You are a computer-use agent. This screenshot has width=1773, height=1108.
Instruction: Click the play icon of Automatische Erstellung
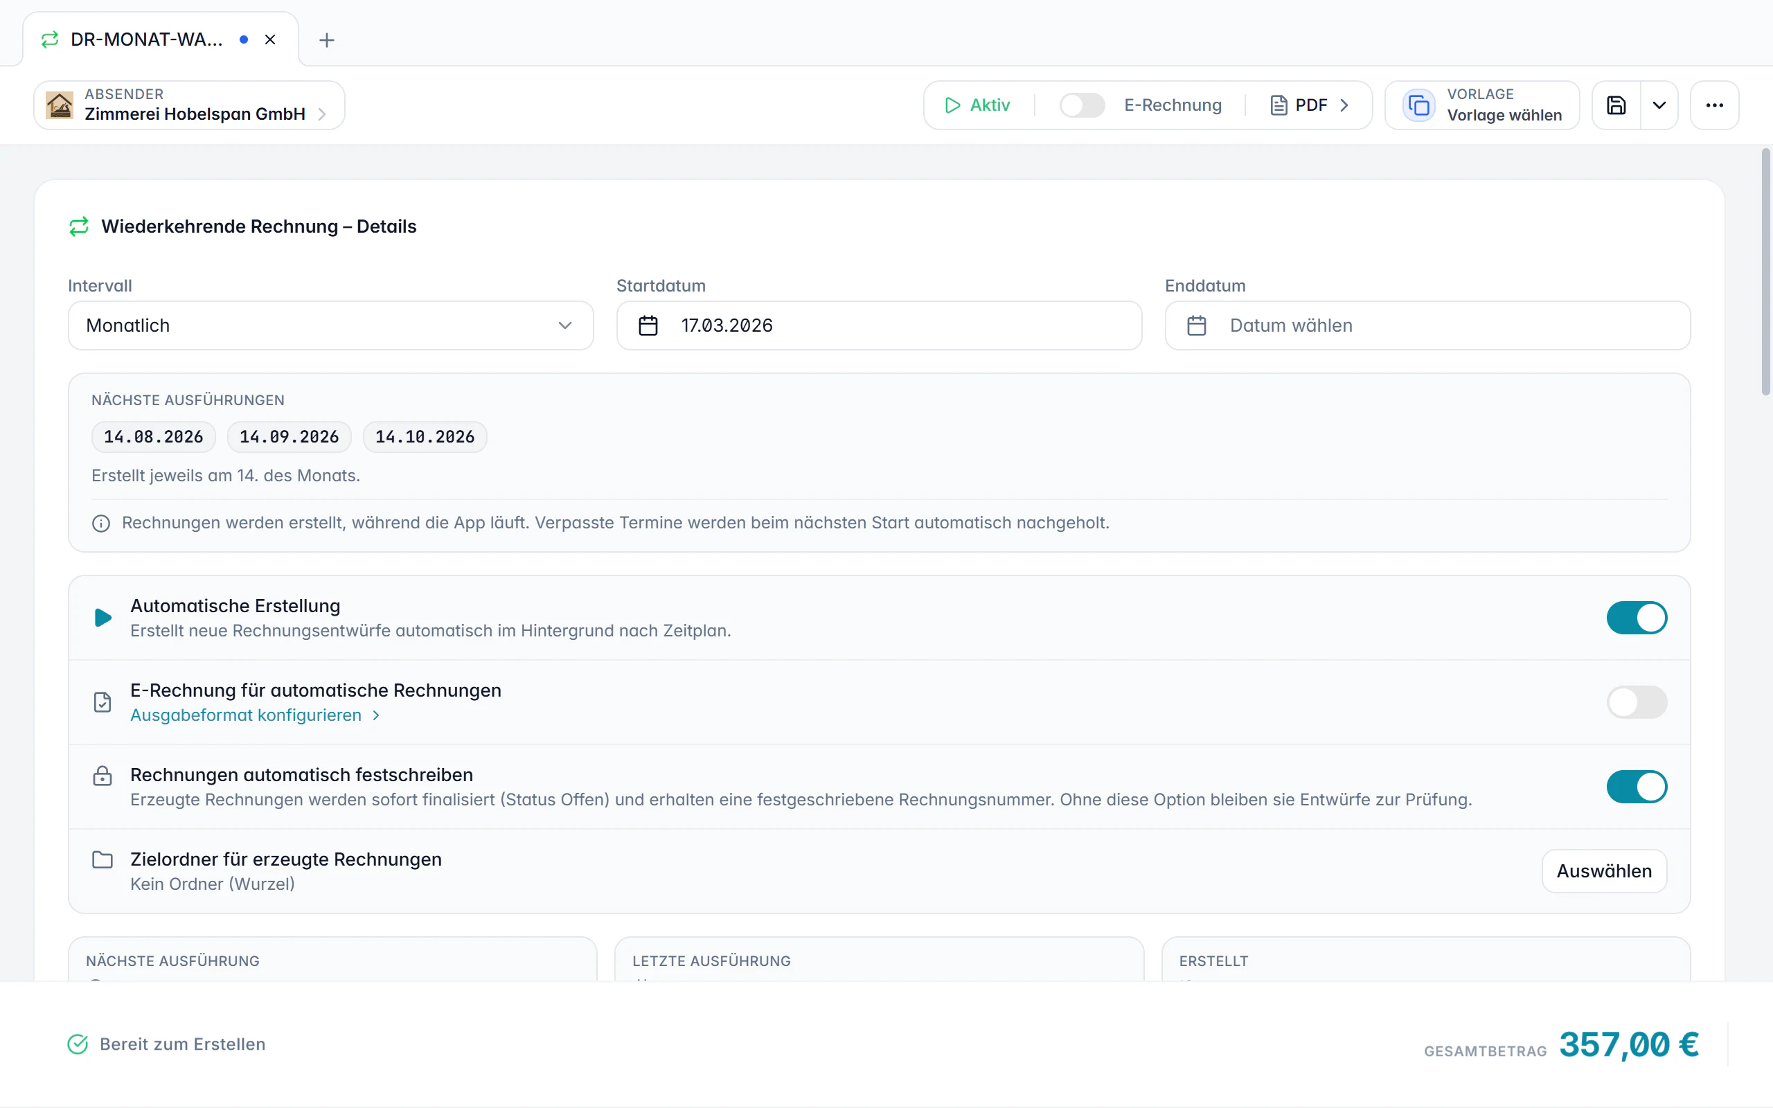[103, 618]
